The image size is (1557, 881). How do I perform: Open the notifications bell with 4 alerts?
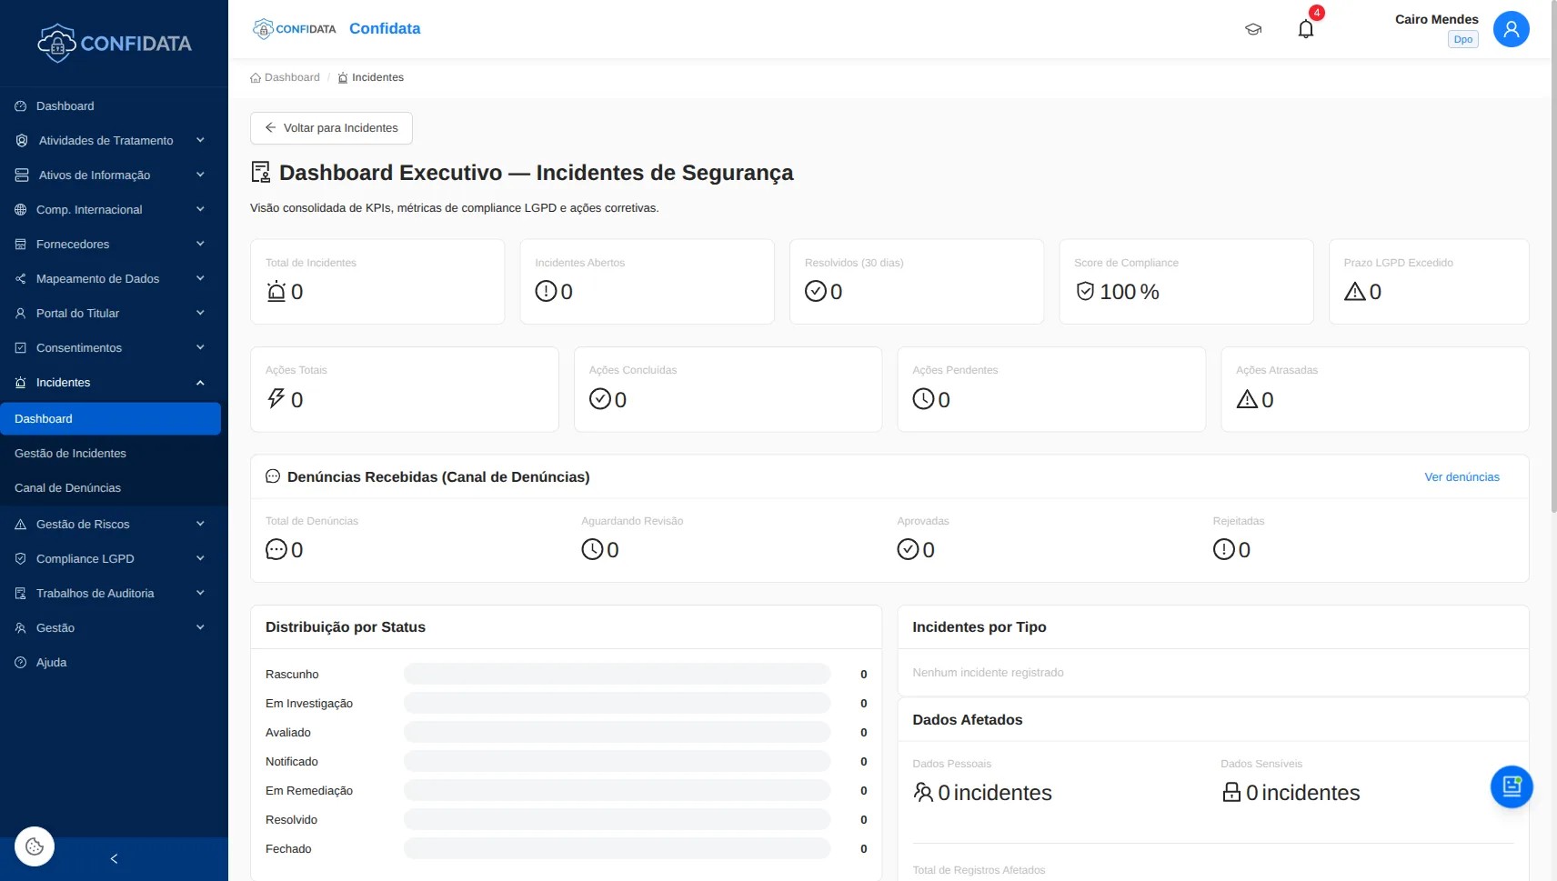pos(1306,28)
